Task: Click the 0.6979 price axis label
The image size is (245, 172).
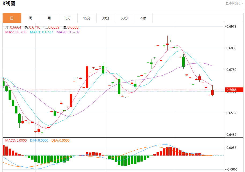Action: click(x=231, y=26)
